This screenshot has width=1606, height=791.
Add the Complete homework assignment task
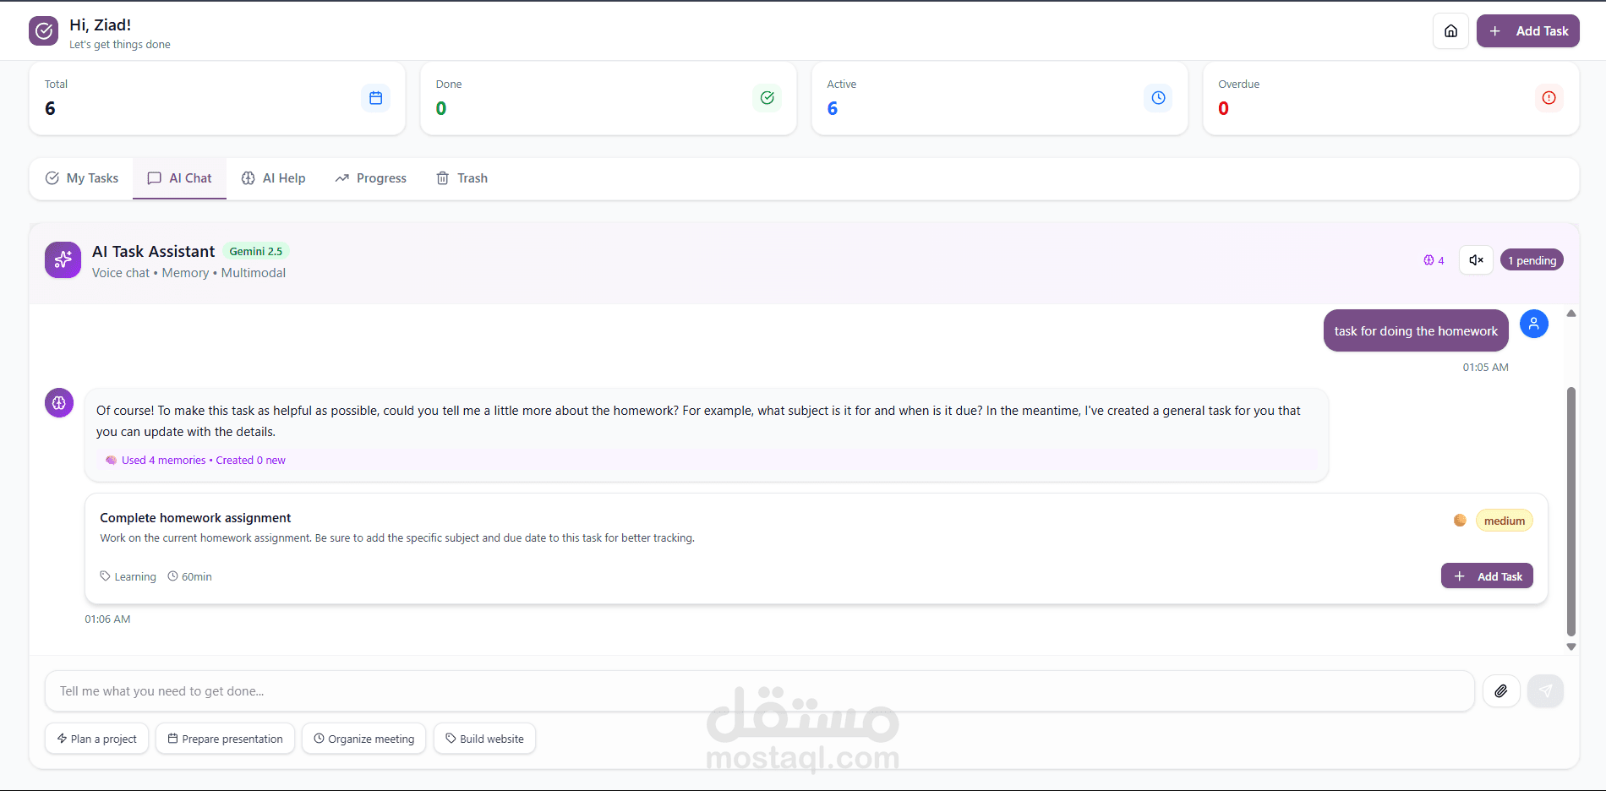(1487, 576)
